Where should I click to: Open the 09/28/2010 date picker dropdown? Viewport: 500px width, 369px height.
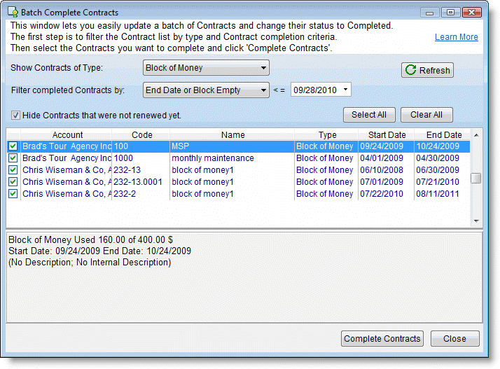[344, 90]
